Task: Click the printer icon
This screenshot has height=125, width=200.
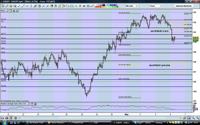Action: click(x=7, y=118)
